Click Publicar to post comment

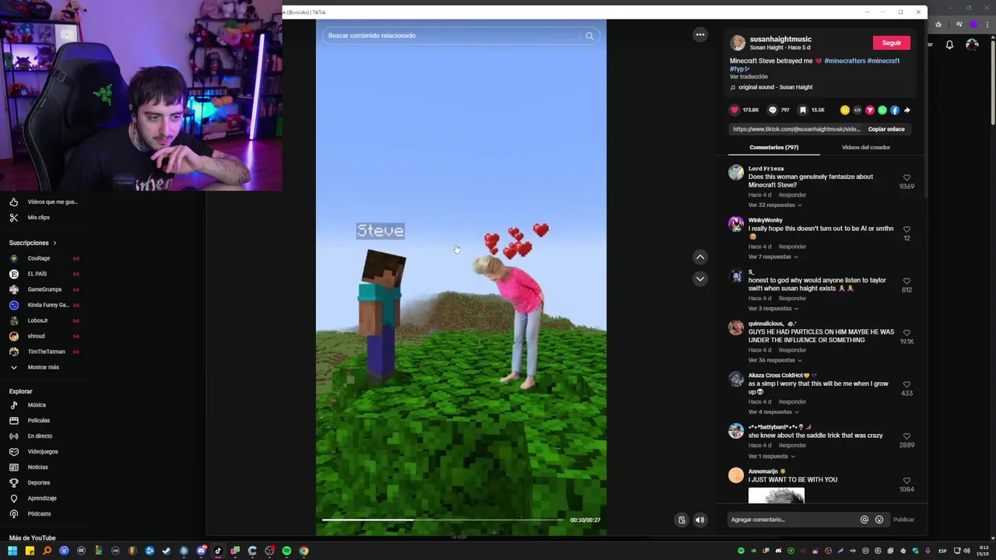pyautogui.click(x=903, y=520)
